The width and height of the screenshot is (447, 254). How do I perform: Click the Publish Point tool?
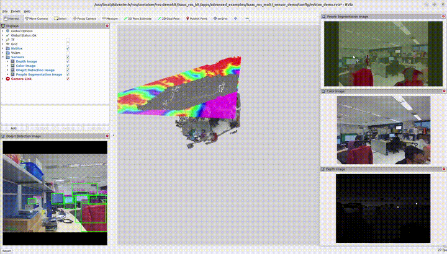pos(197,19)
